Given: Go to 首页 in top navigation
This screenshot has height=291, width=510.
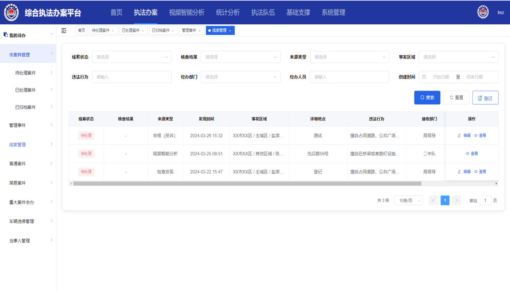Looking at the screenshot, I should tap(116, 12).
